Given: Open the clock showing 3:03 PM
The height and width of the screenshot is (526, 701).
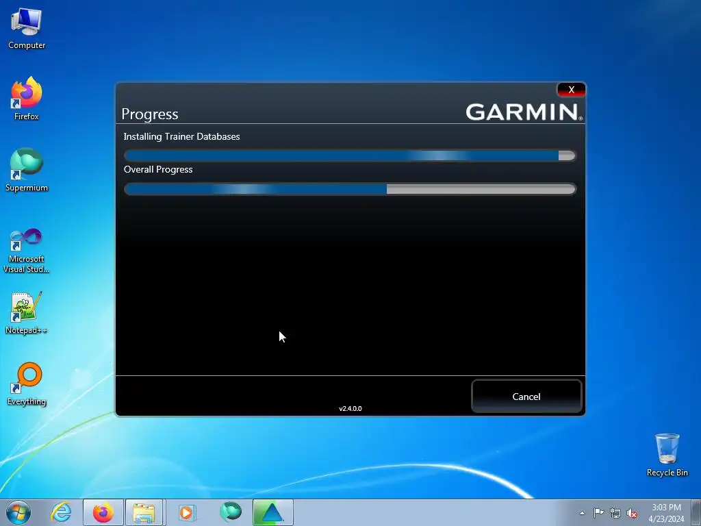Looking at the screenshot, I should (666, 513).
